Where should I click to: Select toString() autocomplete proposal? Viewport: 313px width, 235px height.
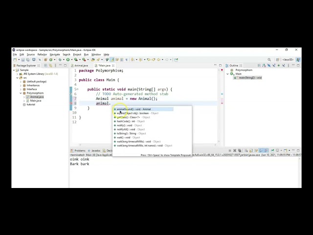pyautogui.click(x=143, y=134)
